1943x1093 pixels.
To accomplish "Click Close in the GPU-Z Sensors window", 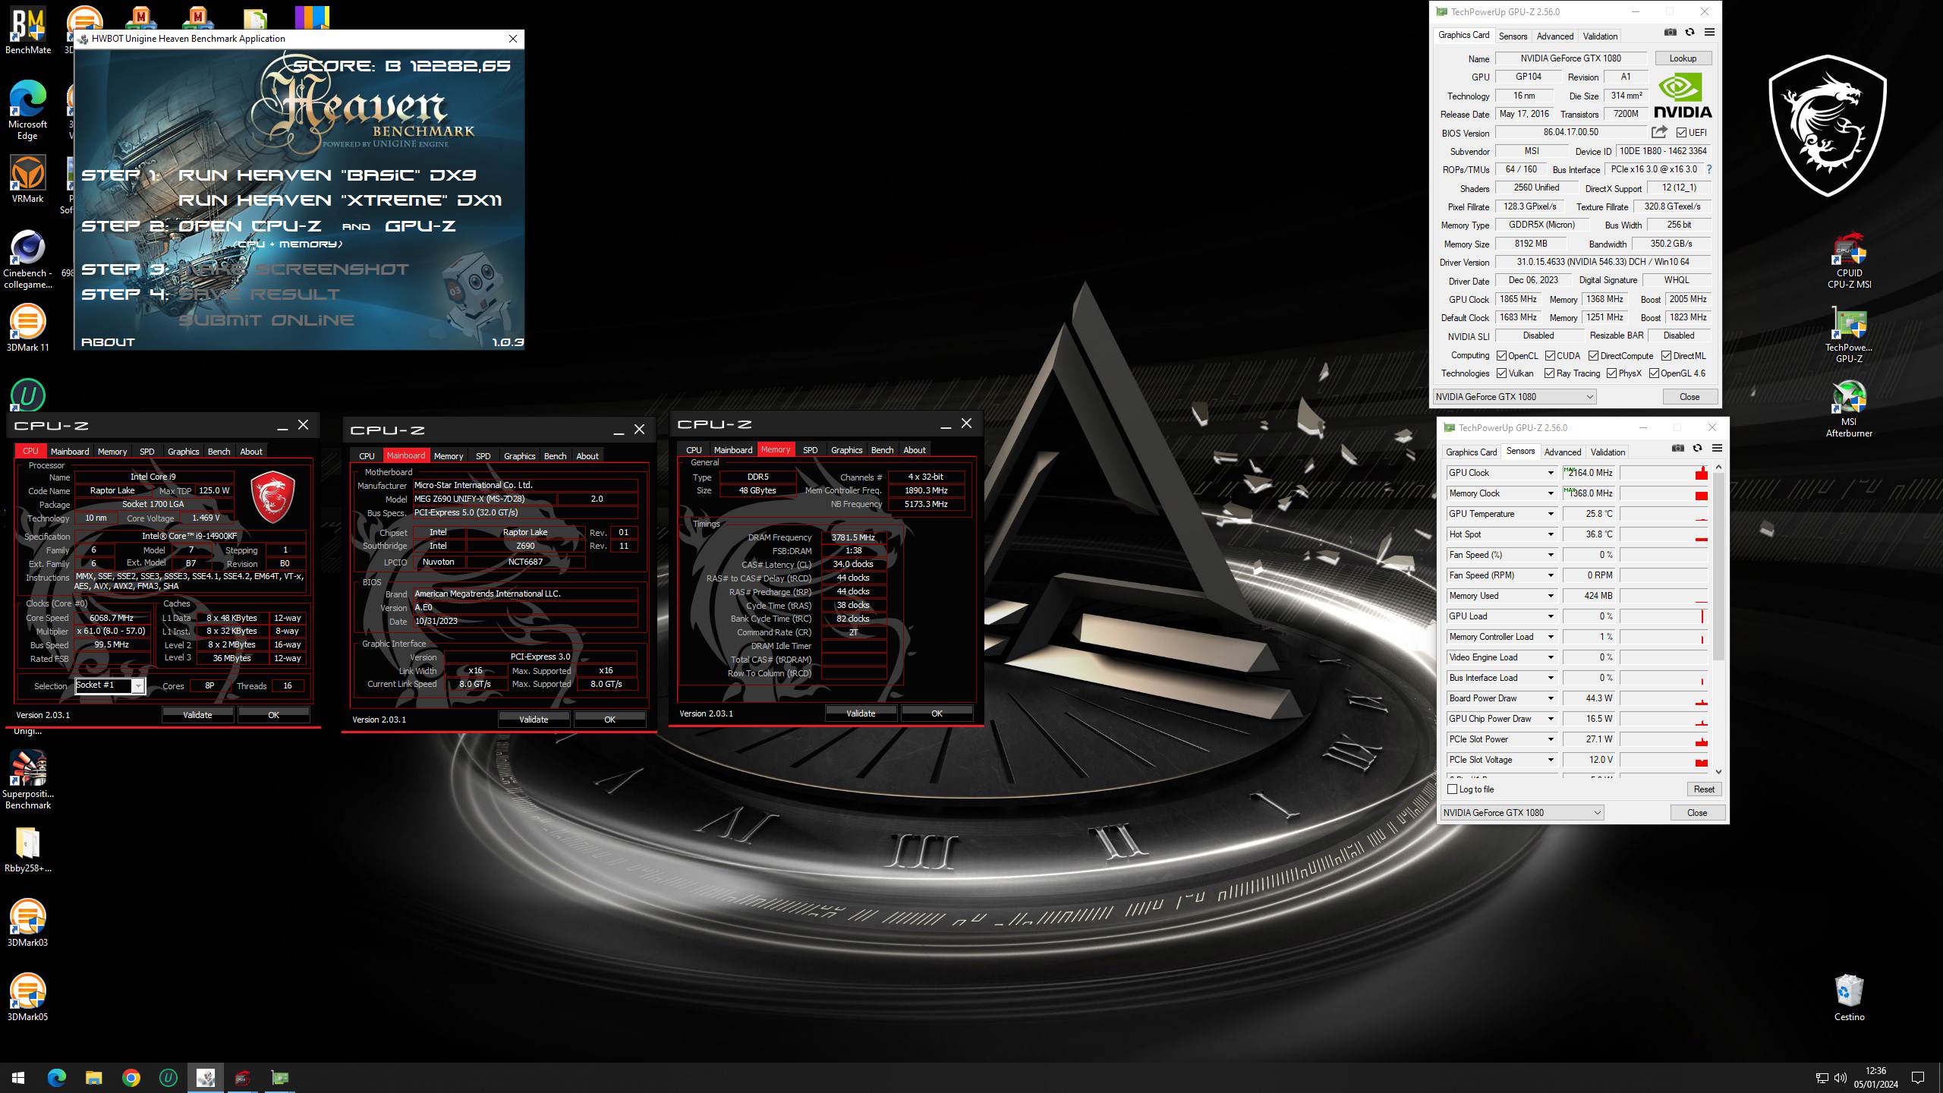I will point(1696,812).
